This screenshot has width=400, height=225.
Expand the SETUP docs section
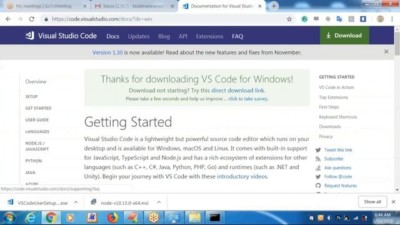pos(31,97)
